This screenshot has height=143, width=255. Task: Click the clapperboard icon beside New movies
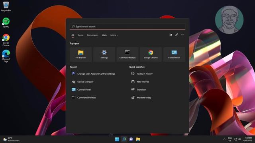(133, 81)
